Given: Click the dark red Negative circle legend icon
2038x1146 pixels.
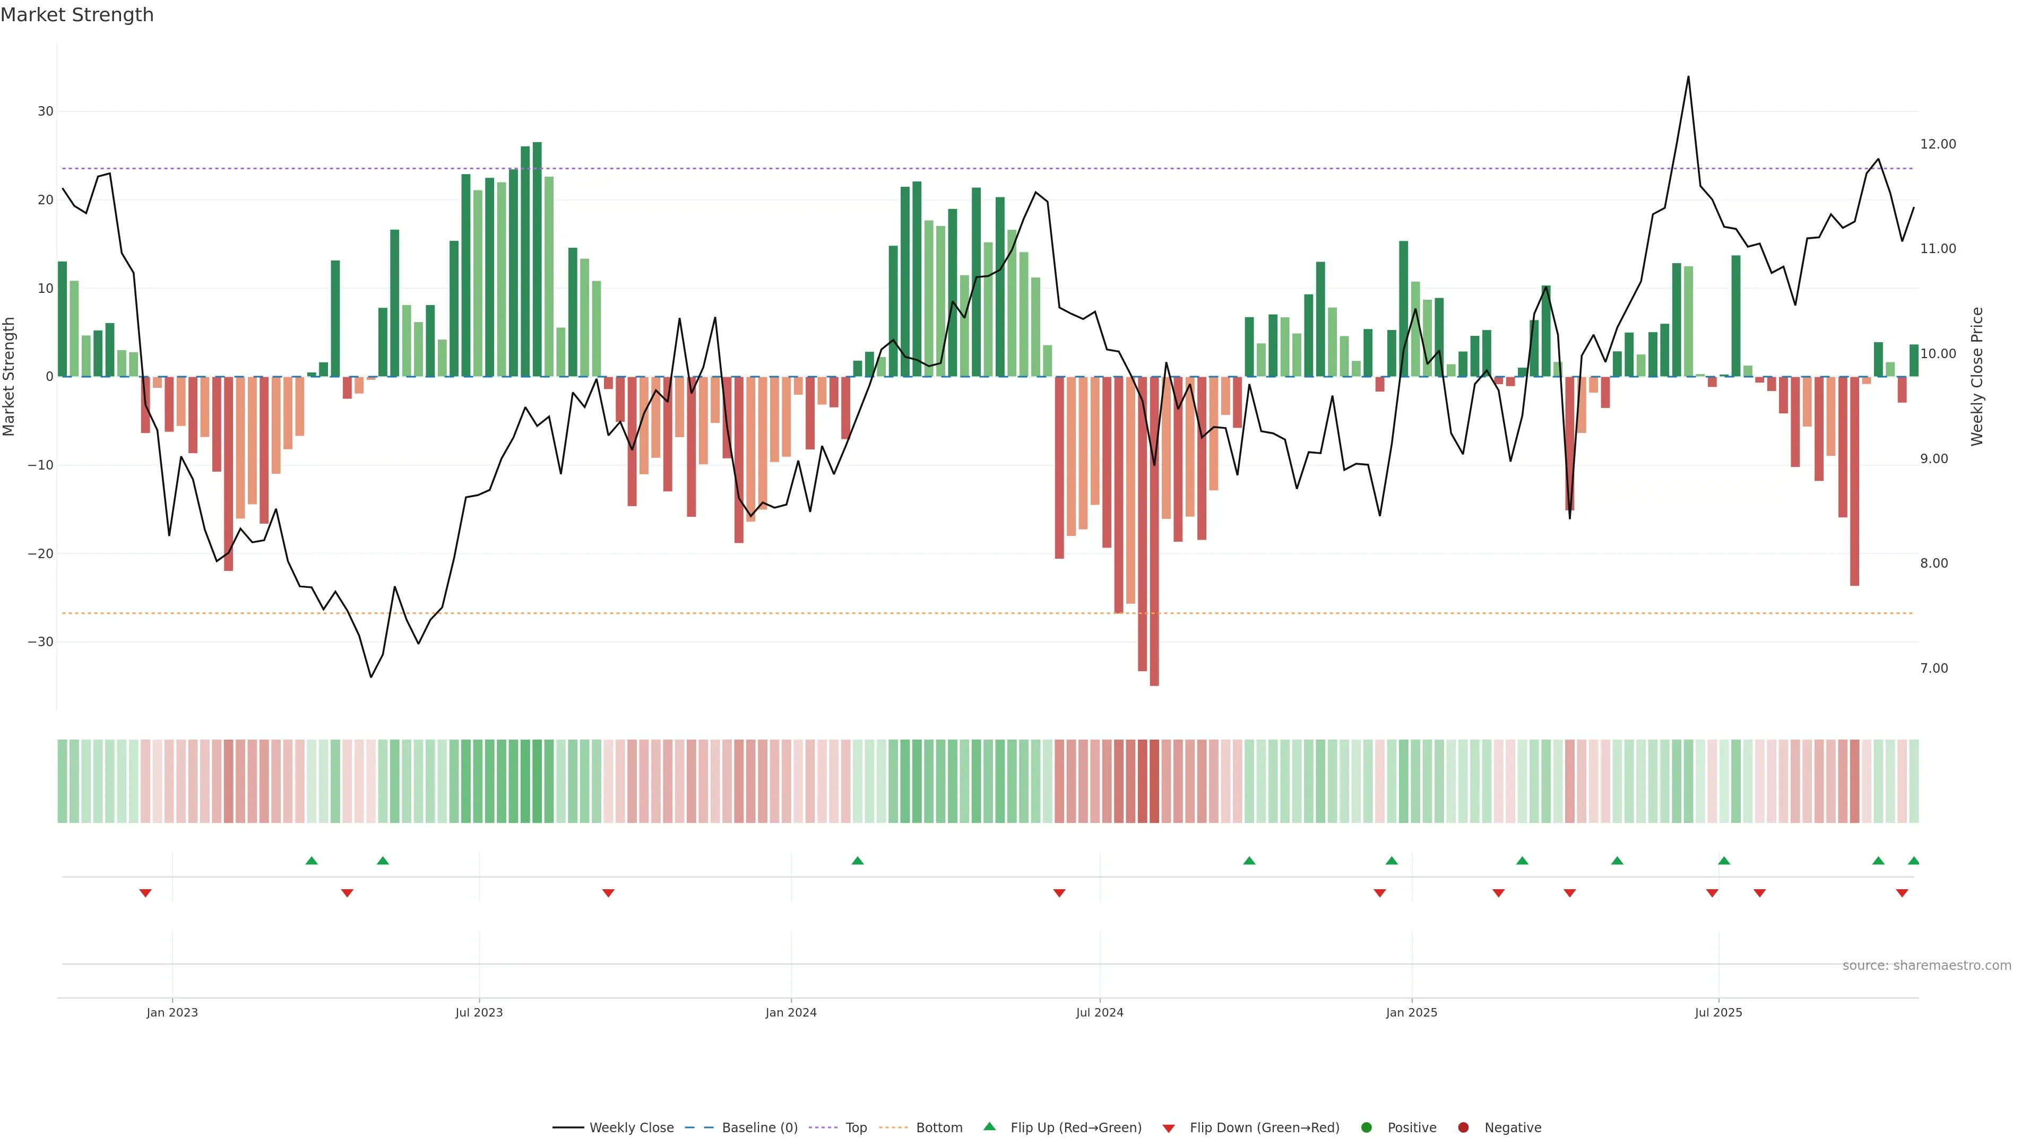Looking at the screenshot, I should click(x=1463, y=1127).
